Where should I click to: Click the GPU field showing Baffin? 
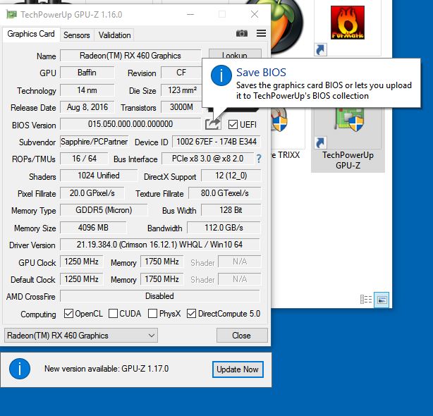click(x=87, y=73)
